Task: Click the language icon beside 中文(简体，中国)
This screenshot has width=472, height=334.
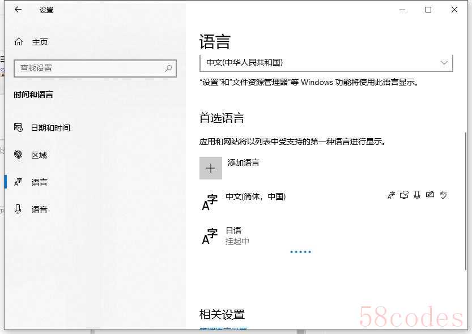Action: (210, 202)
